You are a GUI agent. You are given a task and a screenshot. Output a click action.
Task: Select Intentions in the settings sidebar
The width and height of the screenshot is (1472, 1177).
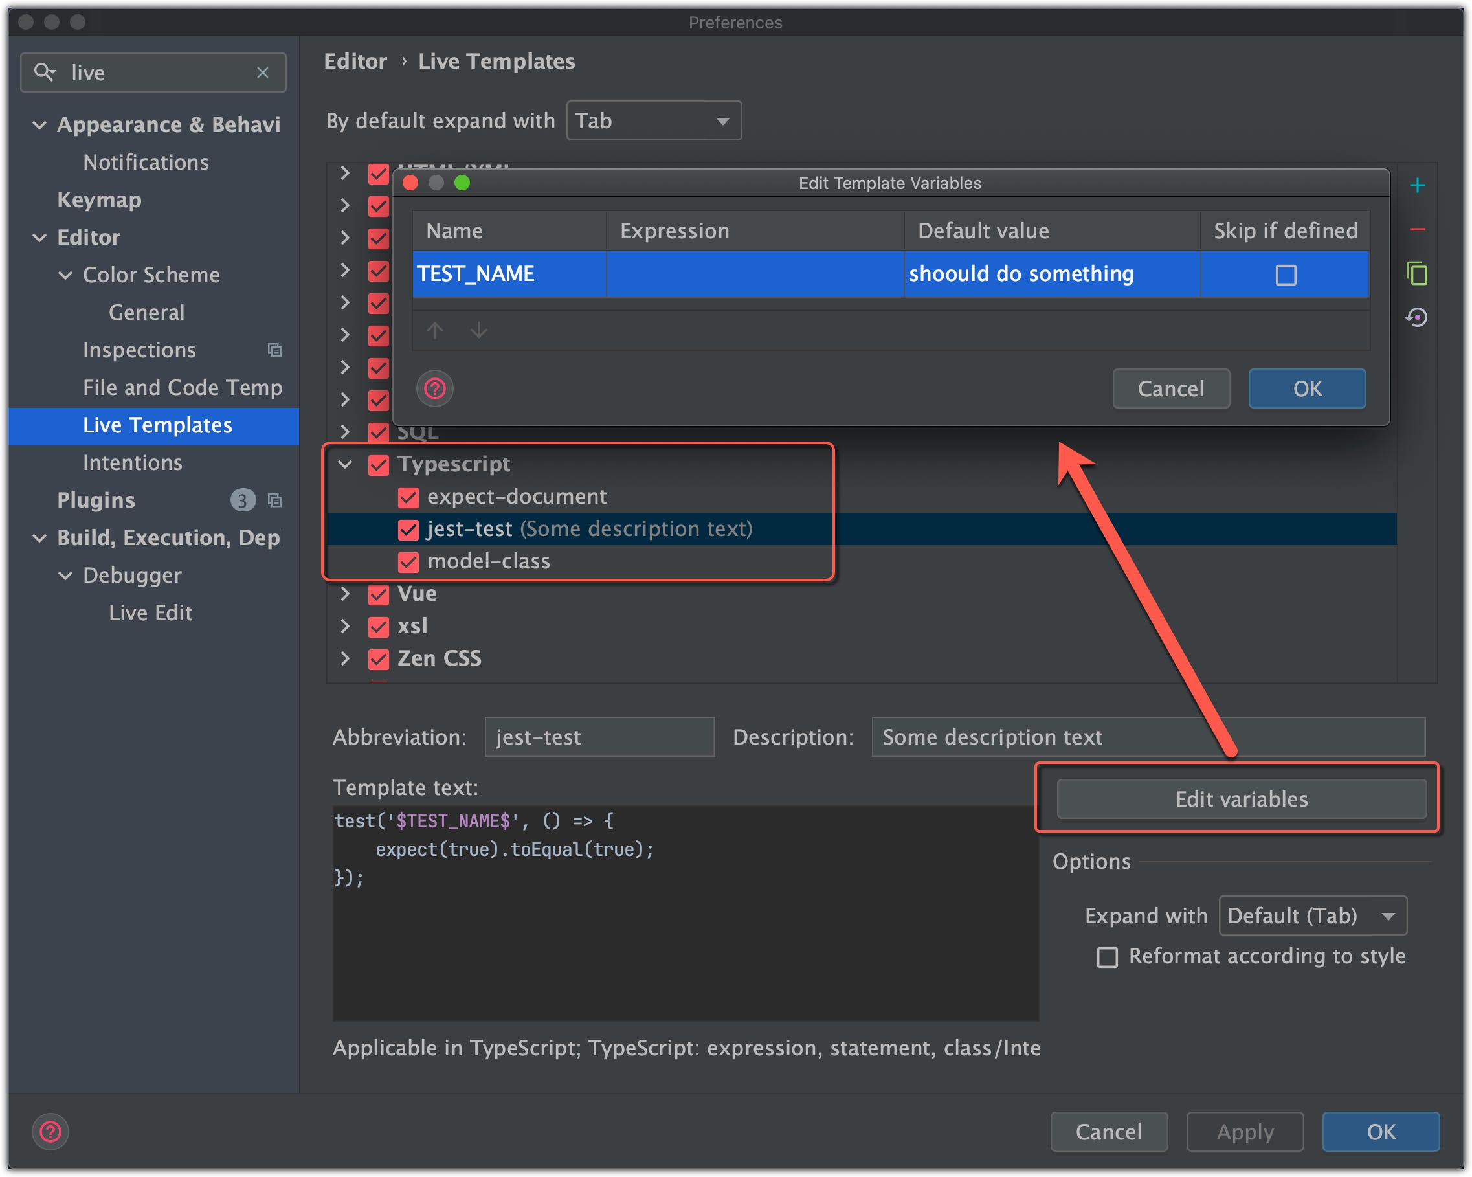(133, 463)
